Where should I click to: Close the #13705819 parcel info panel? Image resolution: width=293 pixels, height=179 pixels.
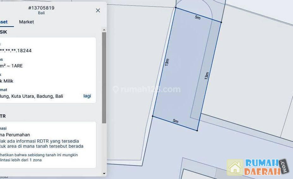98,10
